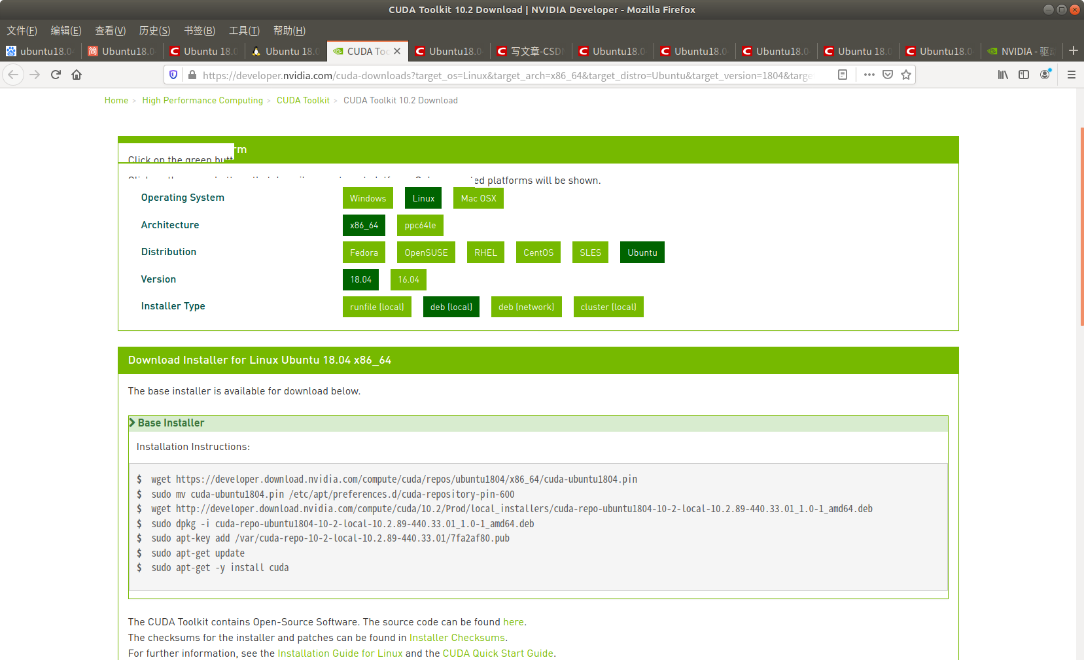
Task: Pick RHEL distribution
Action: 485,252
